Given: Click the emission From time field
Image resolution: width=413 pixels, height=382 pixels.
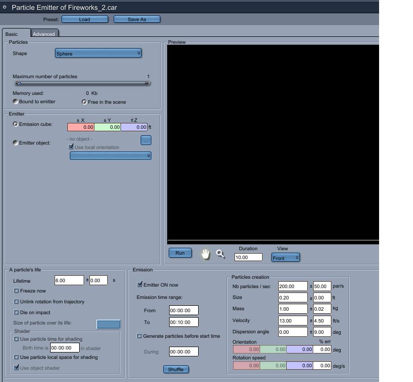Looking at the screenshot, I should (183, 310).
